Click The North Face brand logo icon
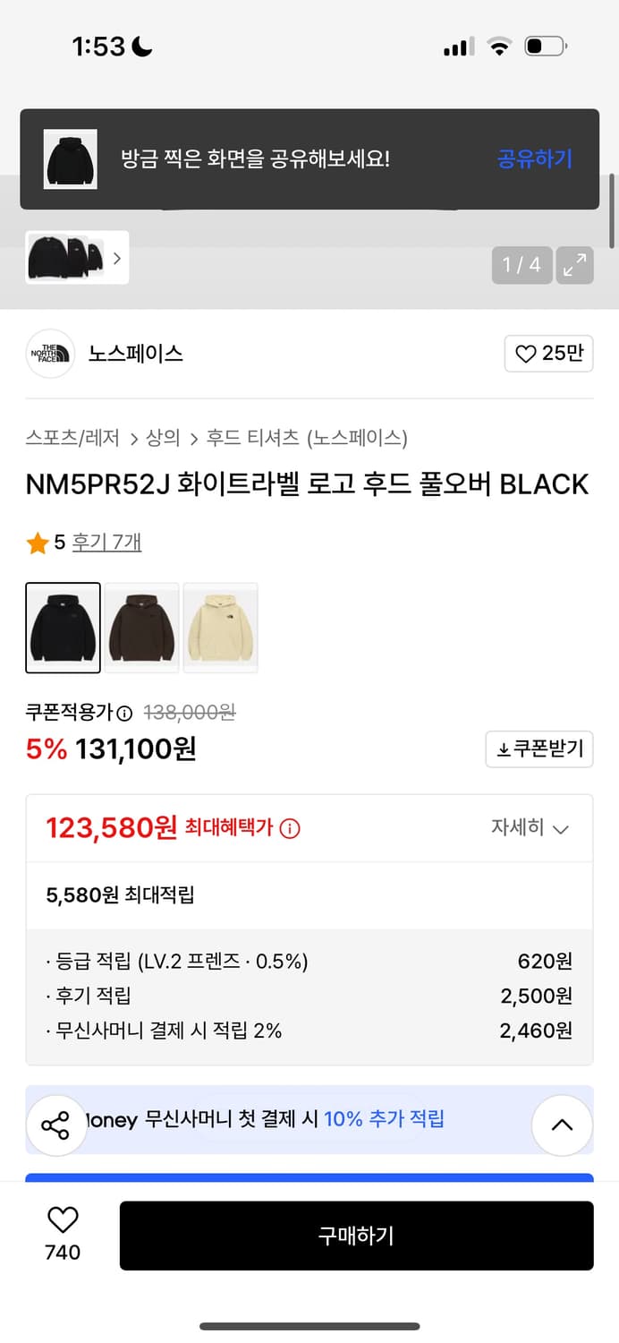The width and height of the screenshot is (619, 1343). (x=50, y=354)
